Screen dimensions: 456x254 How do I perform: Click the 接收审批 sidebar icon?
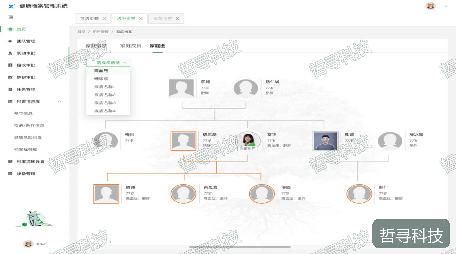point(10,65)
